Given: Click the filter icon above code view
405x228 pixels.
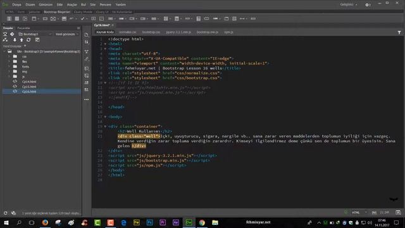Looking at the screenshot, I should coord(399,32).
